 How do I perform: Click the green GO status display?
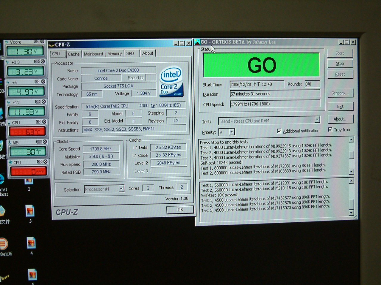point(261,65)
